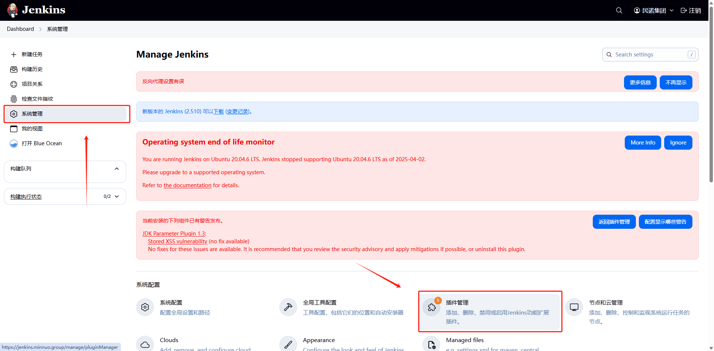Click the 构建历史 inbox icon

14,69
